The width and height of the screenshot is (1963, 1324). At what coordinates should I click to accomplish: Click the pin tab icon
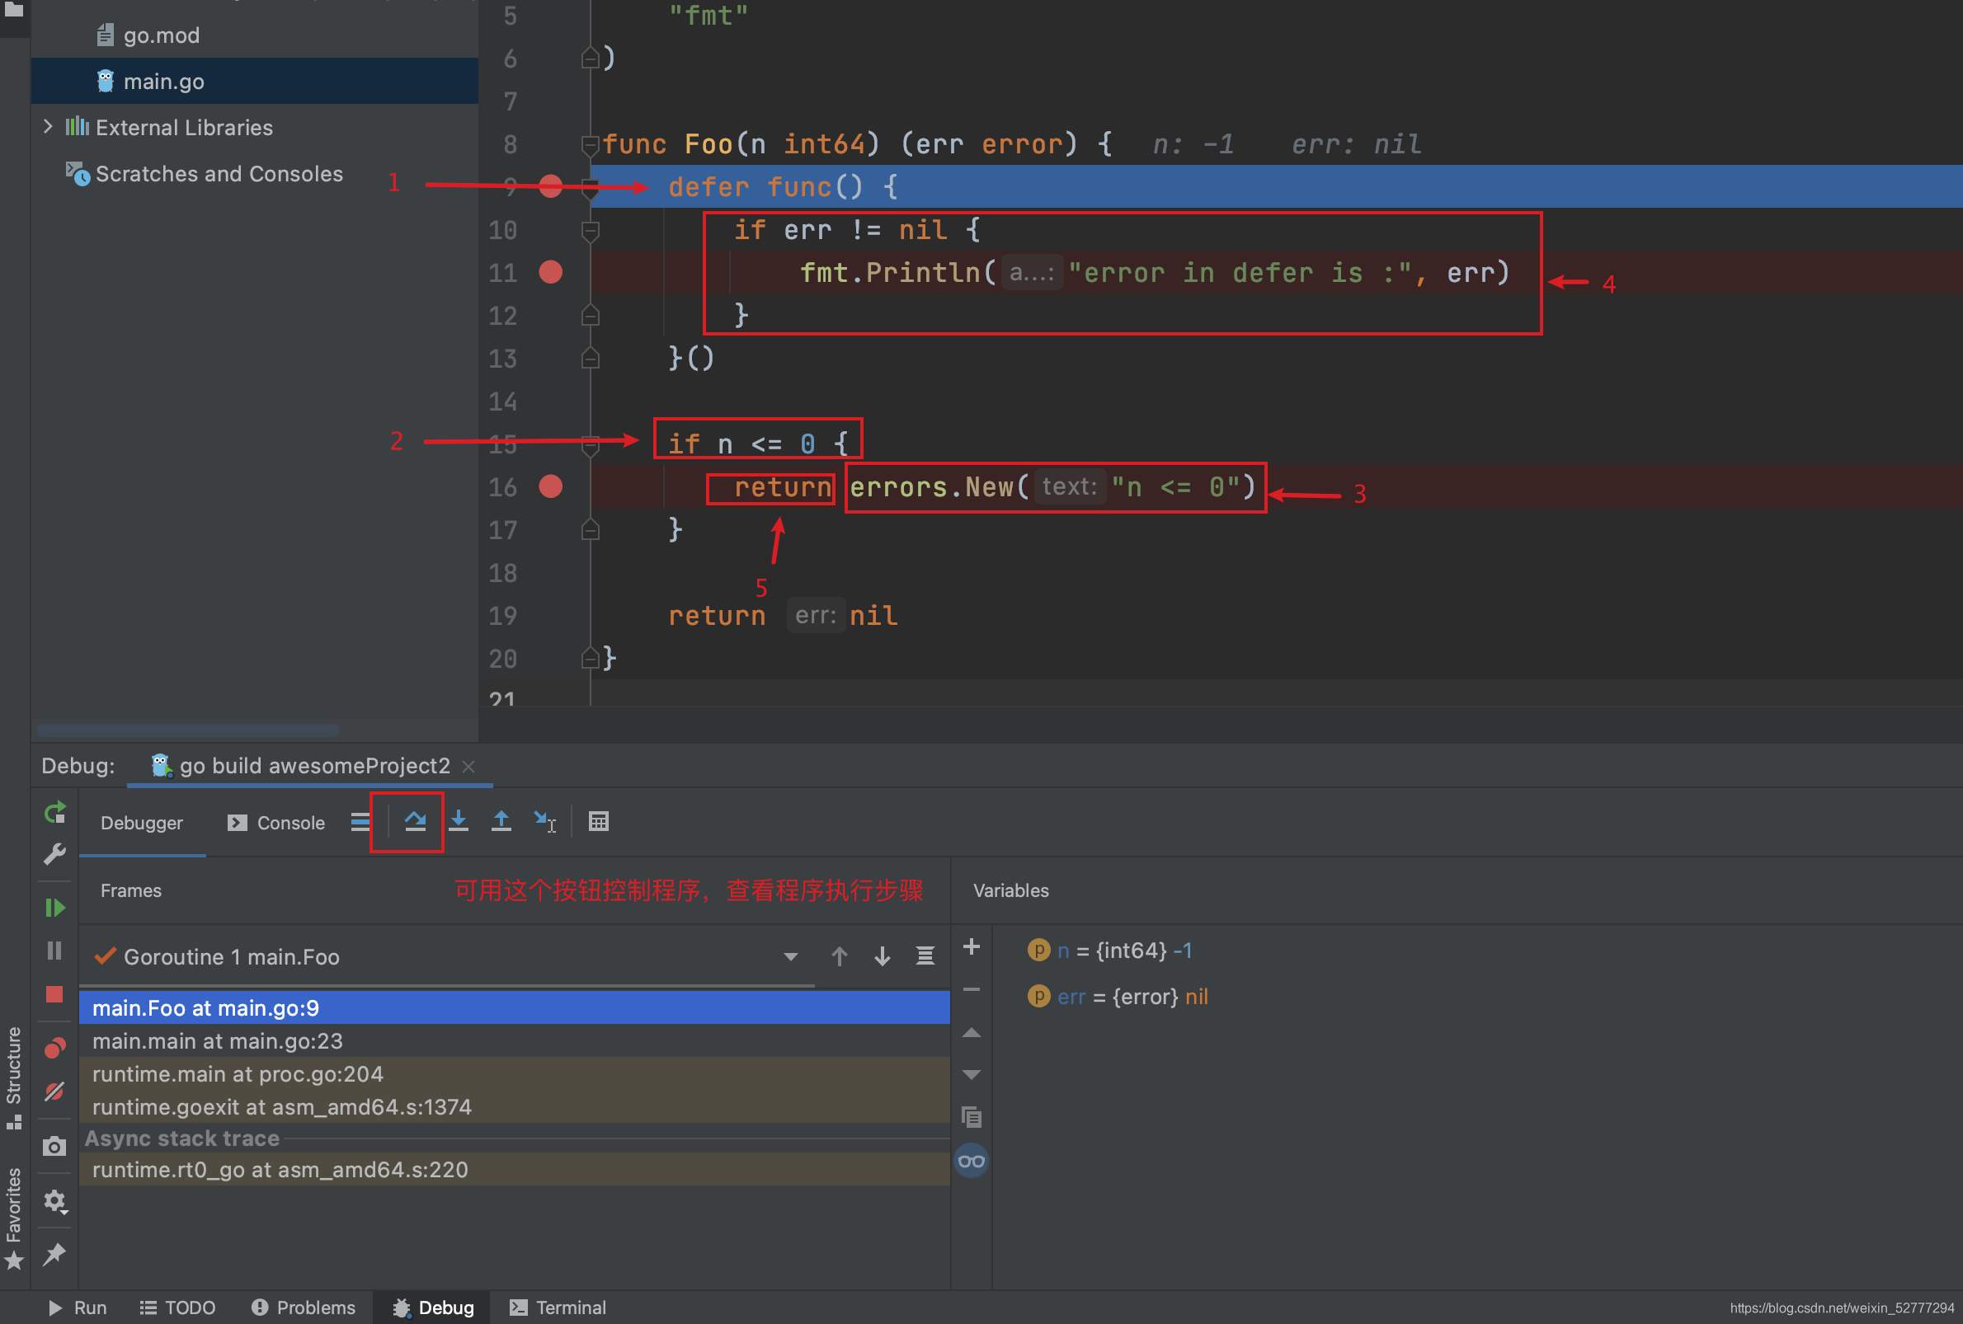pos(55,1254)
